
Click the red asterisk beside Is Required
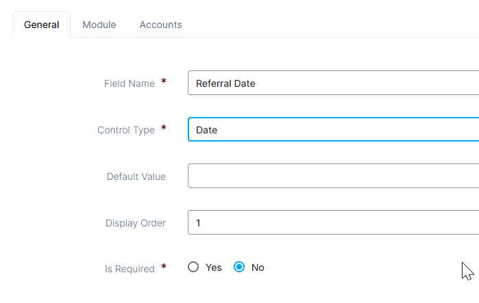[163, 267]
